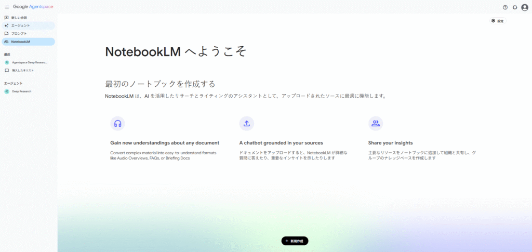Click the headphones icon

point(118,124)
